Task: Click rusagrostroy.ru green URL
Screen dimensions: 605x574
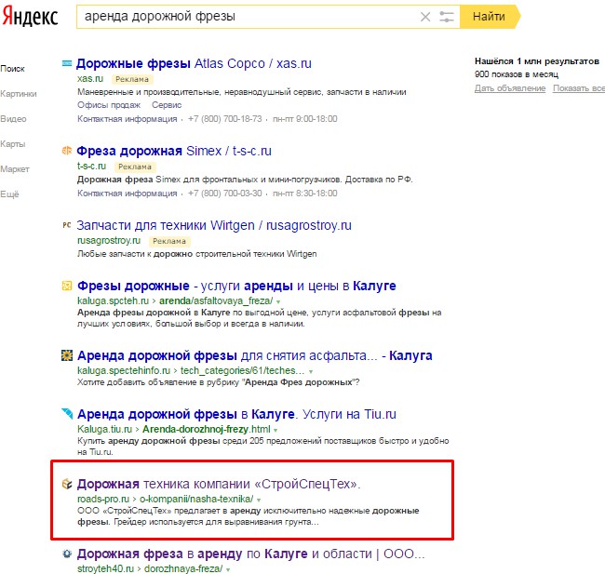Action: [x=109, y=240]
